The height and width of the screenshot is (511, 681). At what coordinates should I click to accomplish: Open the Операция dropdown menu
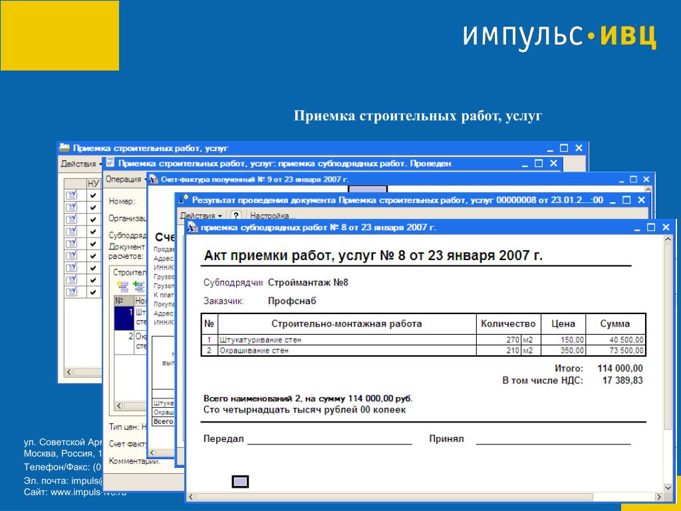tap(126, 179)
